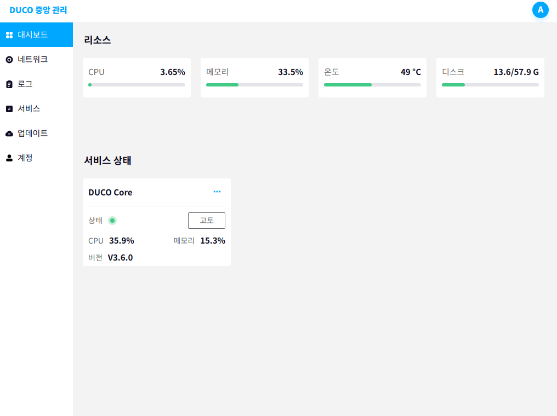Click the memory usage progress bar
This screenshot has height=416, width=557.
[254, 85]
